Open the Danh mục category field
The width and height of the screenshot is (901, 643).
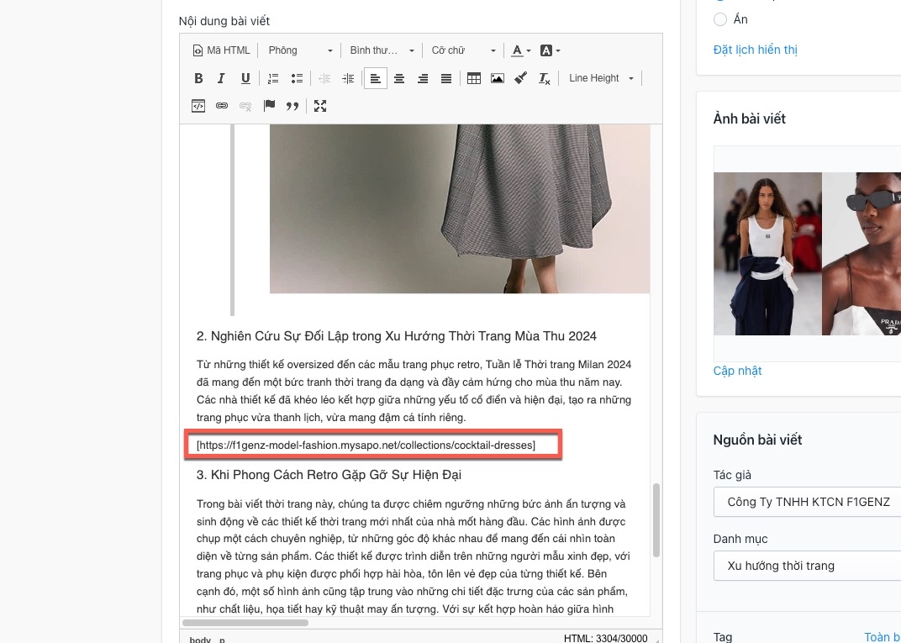[x=807, y=566]
